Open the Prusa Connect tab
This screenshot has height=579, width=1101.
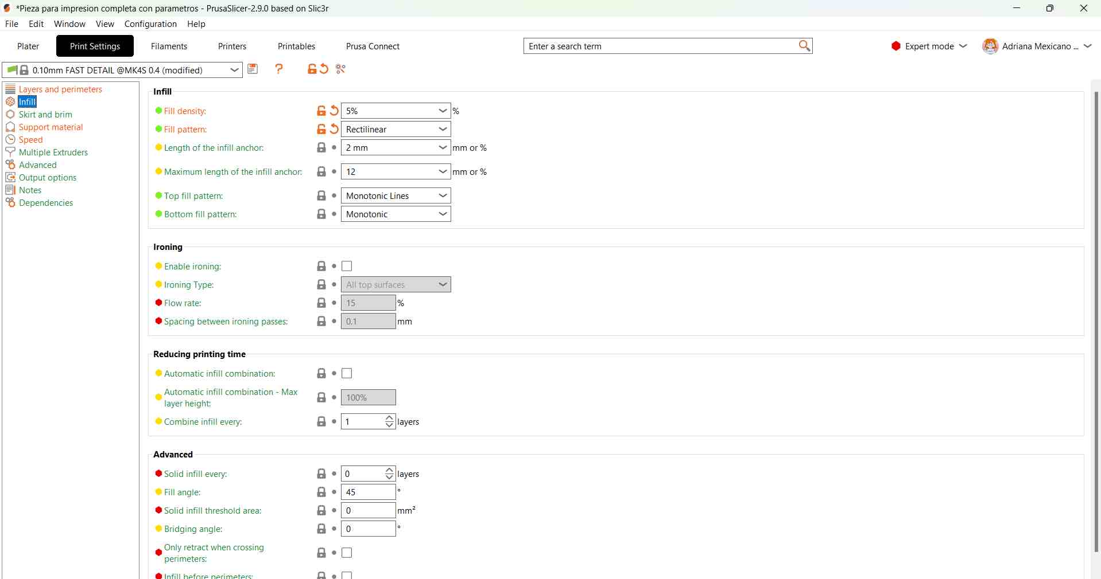click(373, 46)
